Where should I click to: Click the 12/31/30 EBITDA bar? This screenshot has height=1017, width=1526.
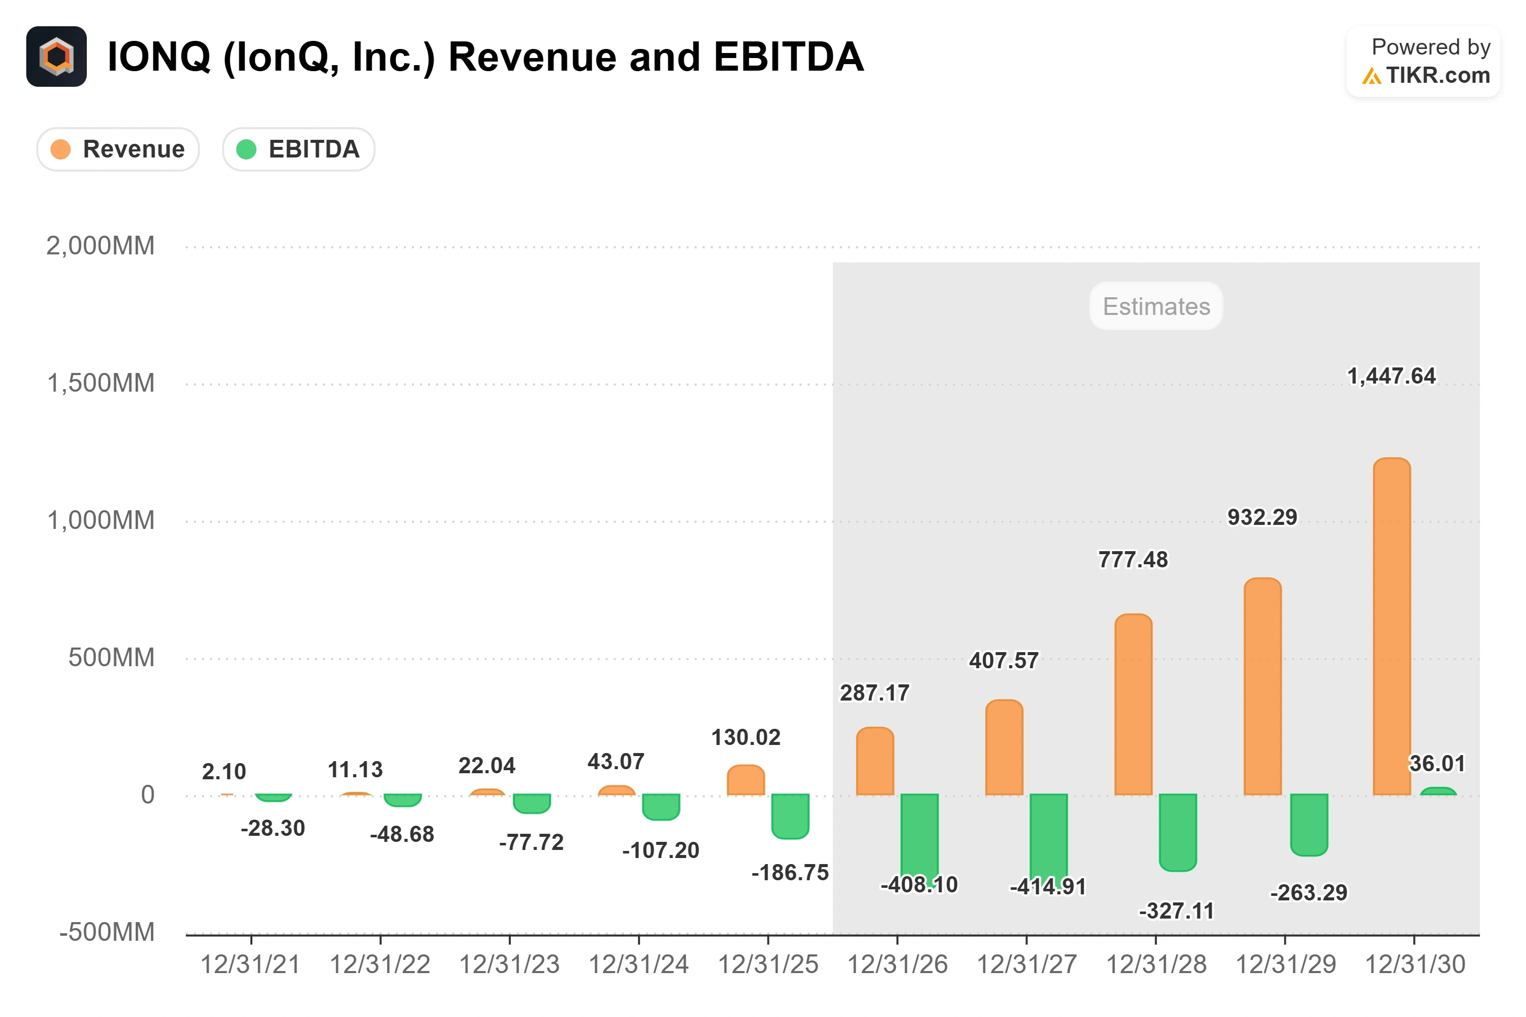pos(1438,791)
